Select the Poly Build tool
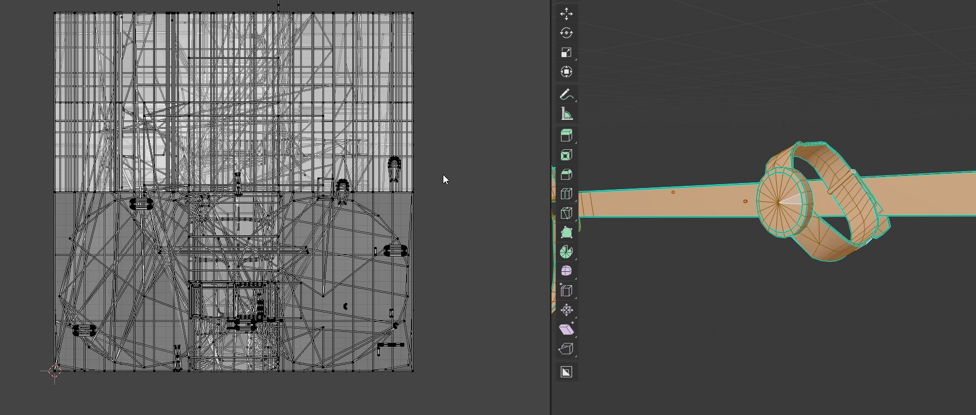 (x=566, y=233)
